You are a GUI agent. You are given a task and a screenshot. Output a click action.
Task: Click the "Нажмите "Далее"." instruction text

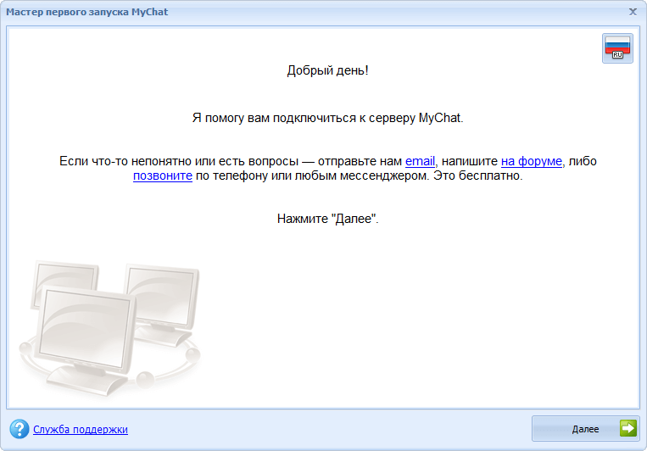[x=327, y=218]
